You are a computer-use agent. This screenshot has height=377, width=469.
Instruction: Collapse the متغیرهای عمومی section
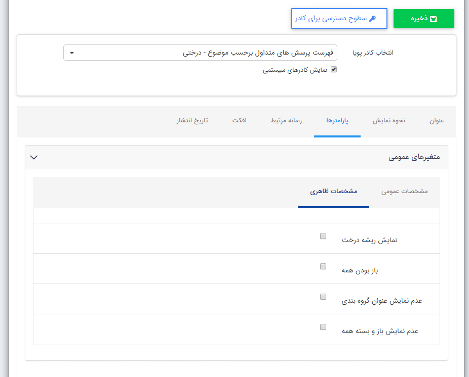(x=34, y=157)
